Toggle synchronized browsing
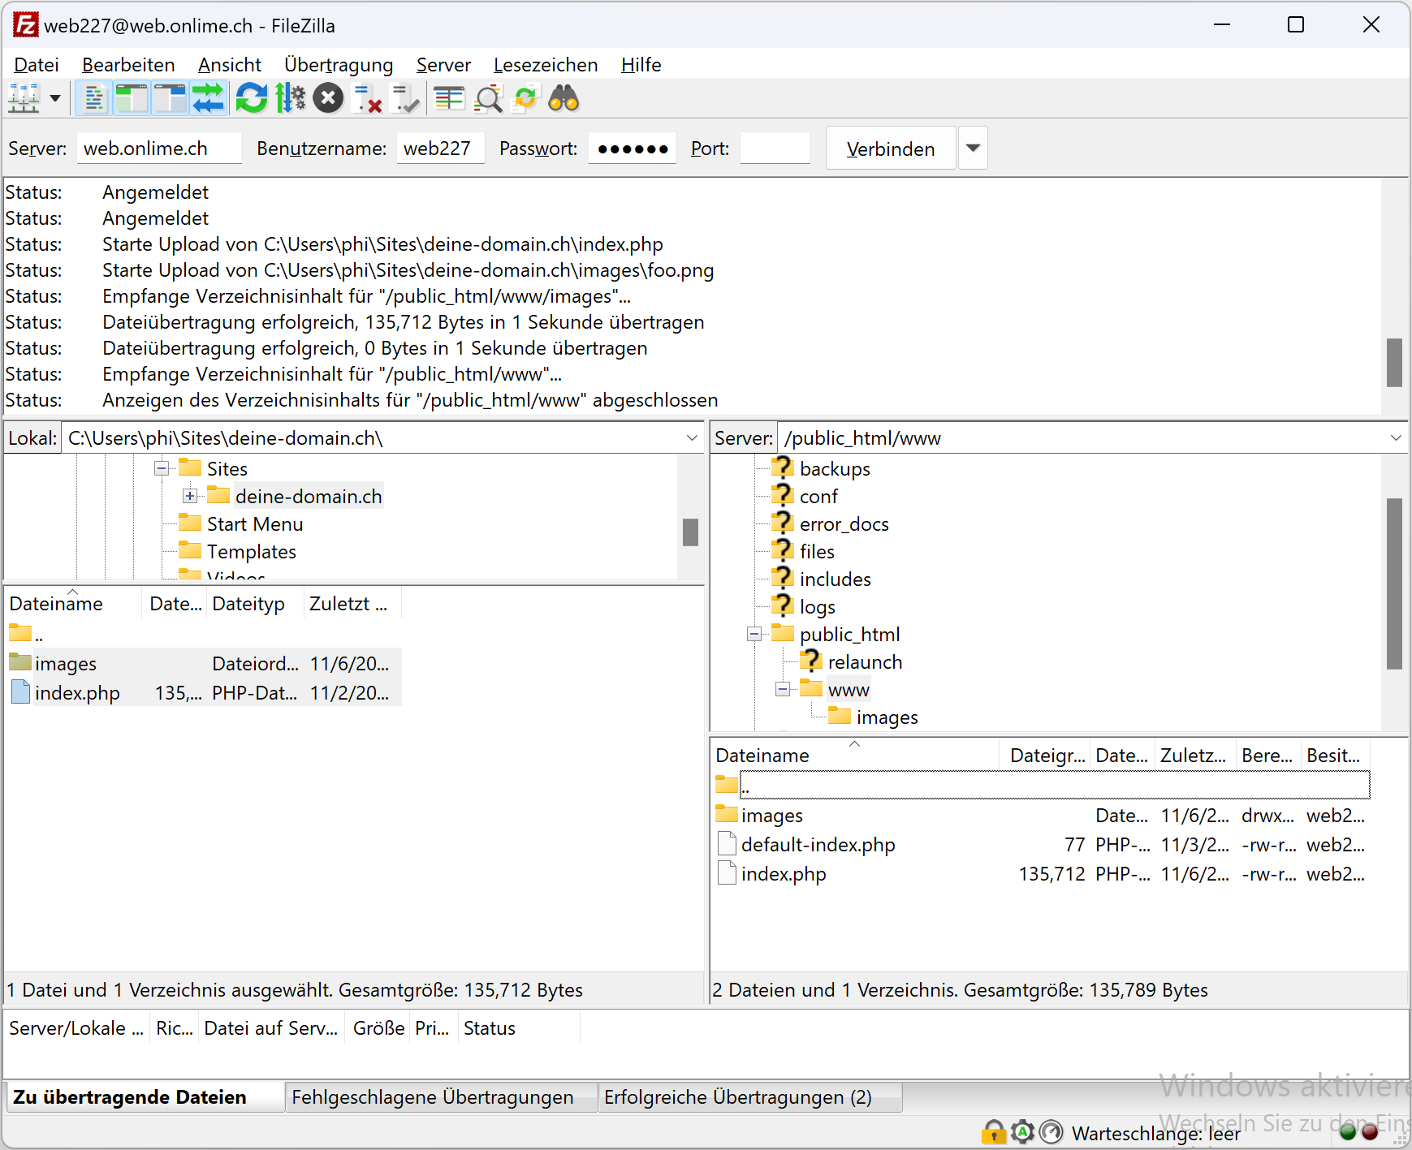The height and width of the screenshot is (1150, 1412). click(x=525, y=99)
